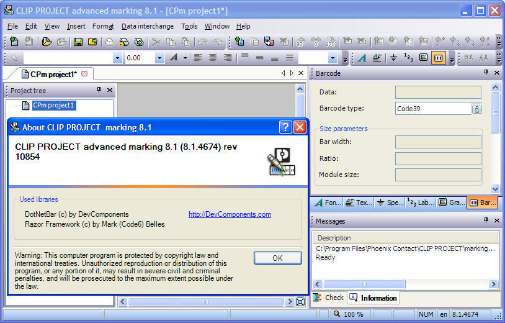Click the Labelling 123 numbering icon
The width and height of the screenshot is (505, 323).
pos(408,58)
